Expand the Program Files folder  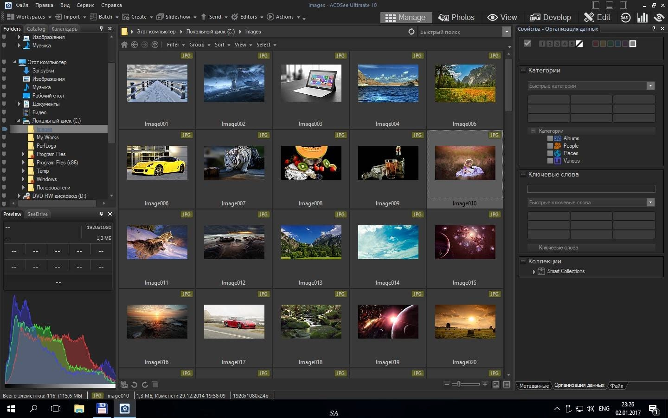coord(23,154)
